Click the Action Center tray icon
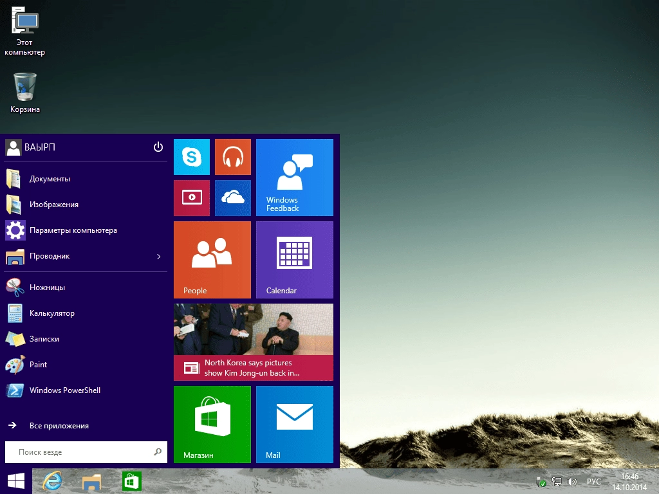This screenshot has width=659, height=494. [x=541, y=482]
